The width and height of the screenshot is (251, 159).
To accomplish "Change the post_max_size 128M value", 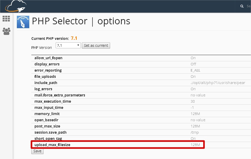I will point(195,126).
